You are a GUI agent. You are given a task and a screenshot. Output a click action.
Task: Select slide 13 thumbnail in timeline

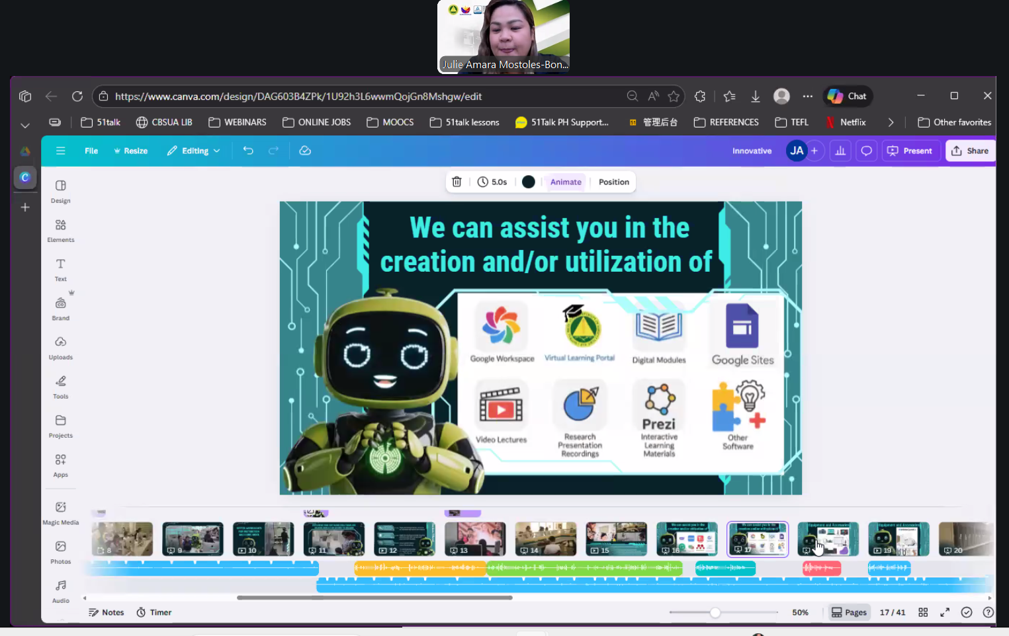pyautogui.click(x=475, y=539)
